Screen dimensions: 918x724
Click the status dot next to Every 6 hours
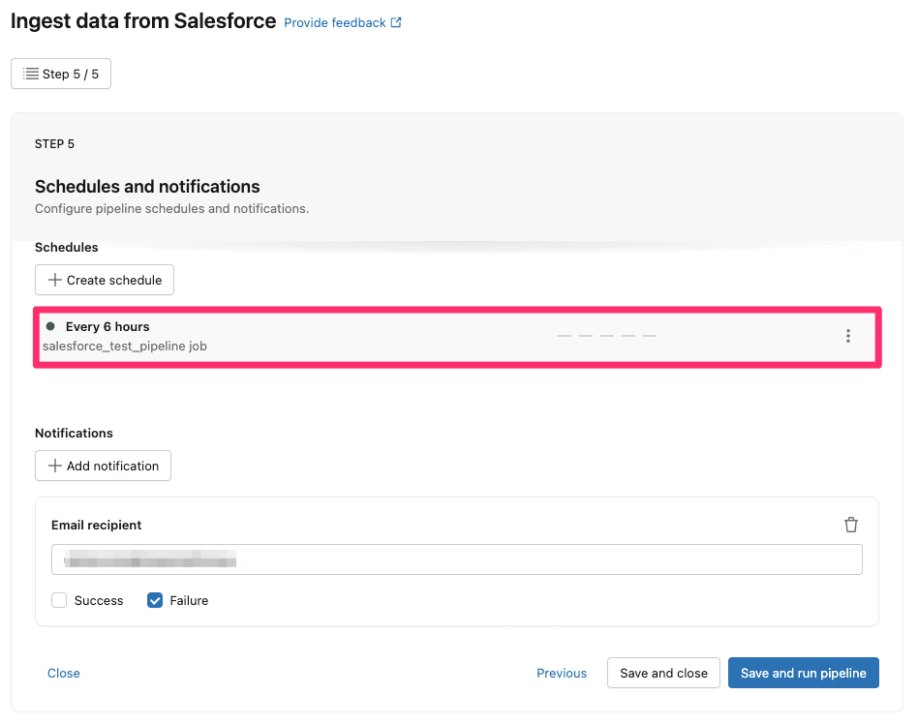[49, 326]
